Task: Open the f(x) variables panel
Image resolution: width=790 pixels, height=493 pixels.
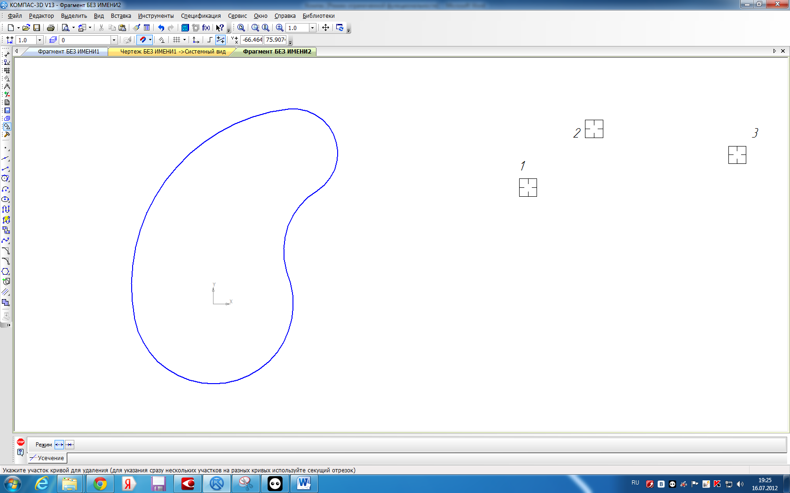Action: [206, 28]
